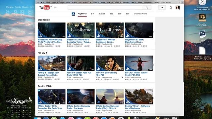Show hidden bookmarks with double-chevron

click(179, 3)
